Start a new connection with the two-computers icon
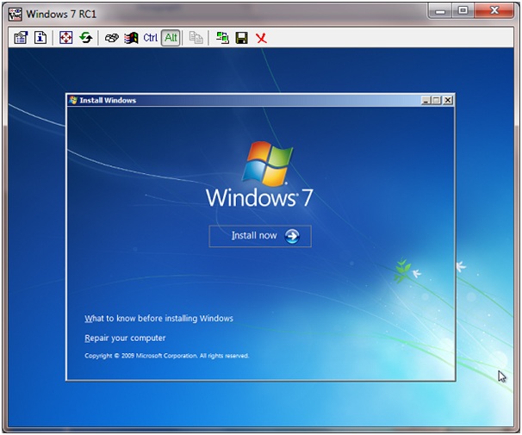The height and width of the screenshot is (435, 522). 222,38
